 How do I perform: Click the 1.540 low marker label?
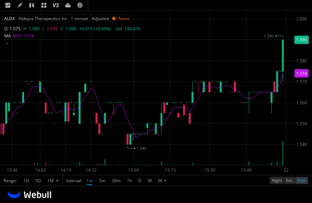[x=141, y=148]
